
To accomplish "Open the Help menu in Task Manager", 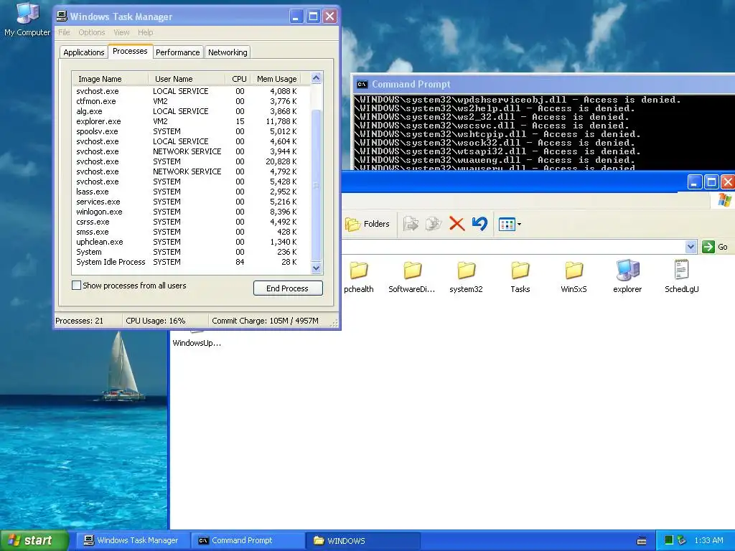I will click(145, 32).
